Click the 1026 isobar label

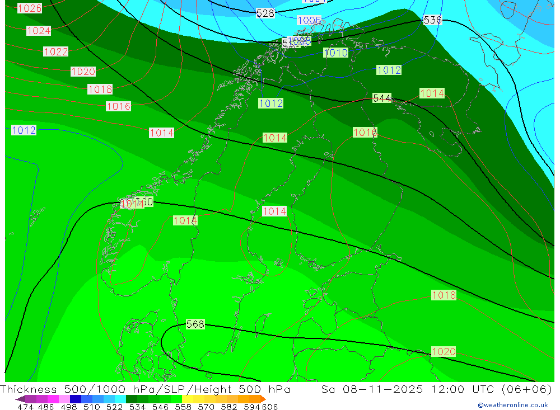[x=30, y=8]
